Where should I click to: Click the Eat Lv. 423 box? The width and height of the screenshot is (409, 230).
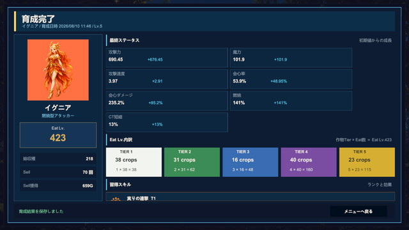[x=58, y=135]
